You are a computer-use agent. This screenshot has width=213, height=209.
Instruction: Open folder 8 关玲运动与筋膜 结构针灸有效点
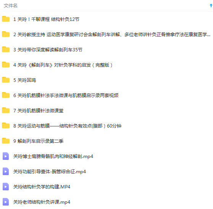[x=68, y=126]
